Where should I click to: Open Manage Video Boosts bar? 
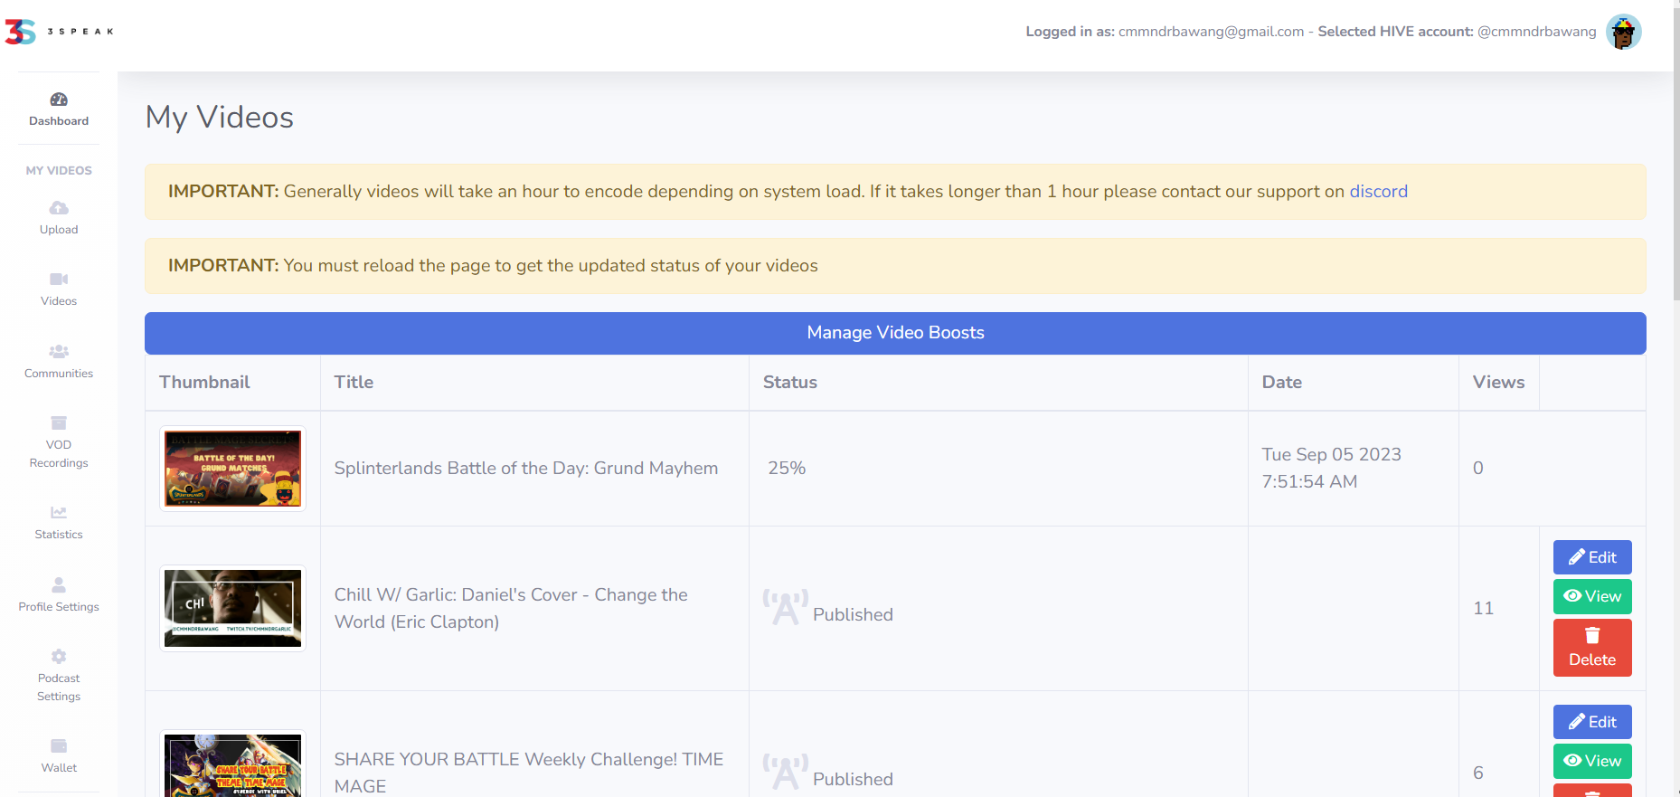point(895,333)
